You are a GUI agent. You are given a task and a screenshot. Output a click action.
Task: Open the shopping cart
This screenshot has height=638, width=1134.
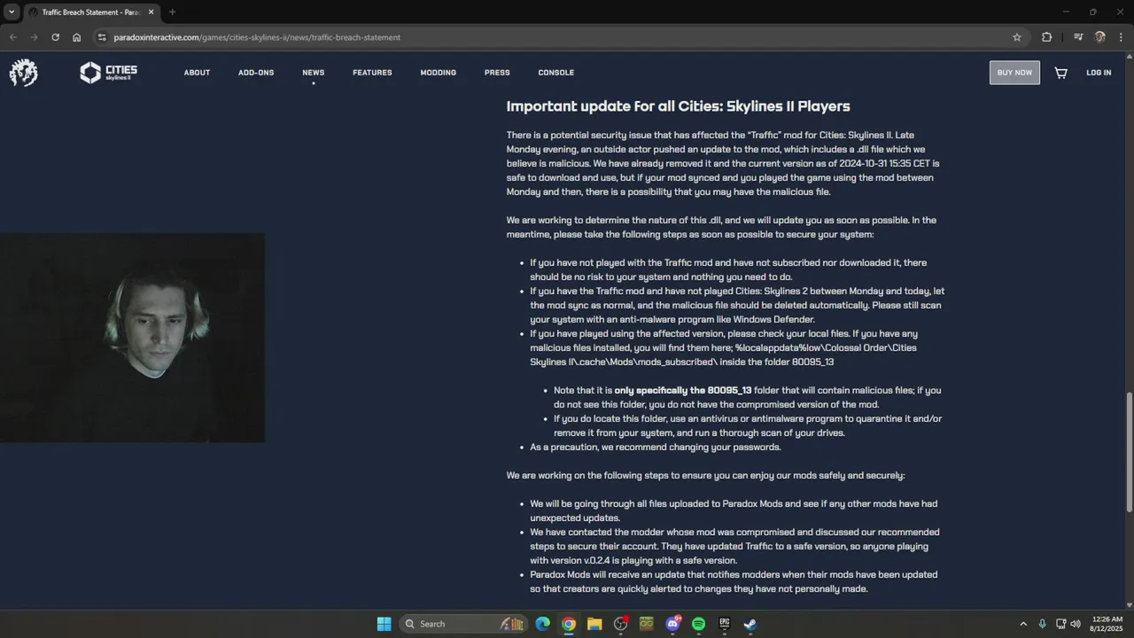click(1060, 73)
